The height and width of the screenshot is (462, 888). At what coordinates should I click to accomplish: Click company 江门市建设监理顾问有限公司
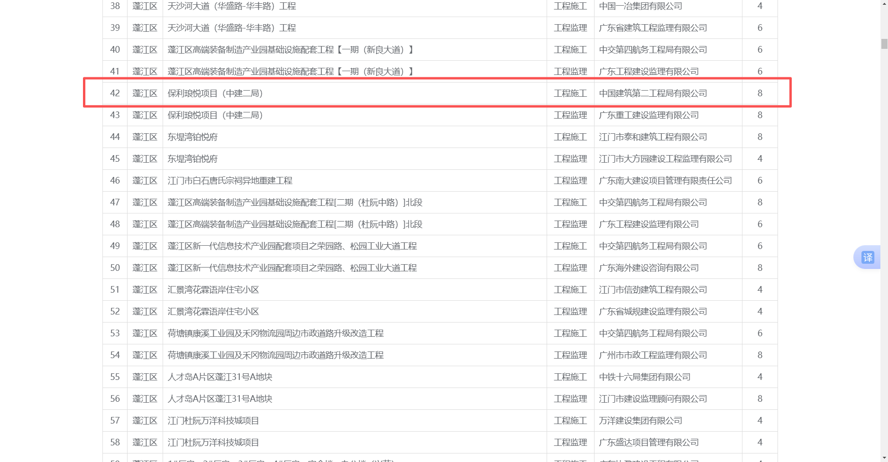(653, 399)
